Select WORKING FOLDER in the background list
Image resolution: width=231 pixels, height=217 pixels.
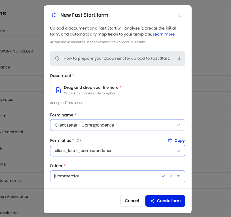pyautogui.click(x=17, y=51)
